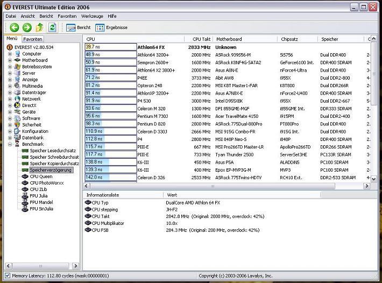The width and height of the screenshot is (382, 283).
Task: Click the FPU Julia icon
Action: click(25, 196)
